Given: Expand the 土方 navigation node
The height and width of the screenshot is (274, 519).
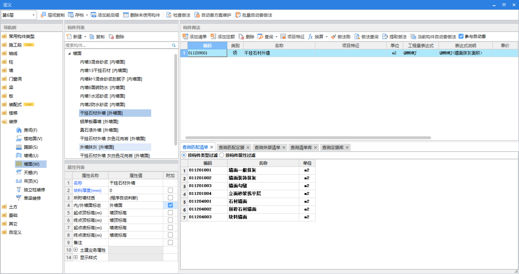Looking at the screenshot, I should (4, 207).
